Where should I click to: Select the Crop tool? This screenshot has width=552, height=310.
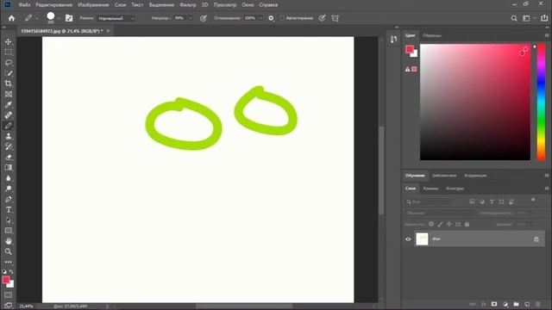click(x=9, y=84)
